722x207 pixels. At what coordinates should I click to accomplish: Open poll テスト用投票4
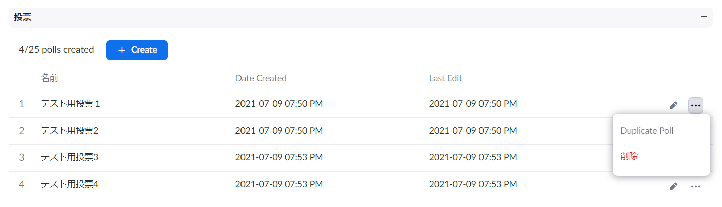(x=69, y=185)
